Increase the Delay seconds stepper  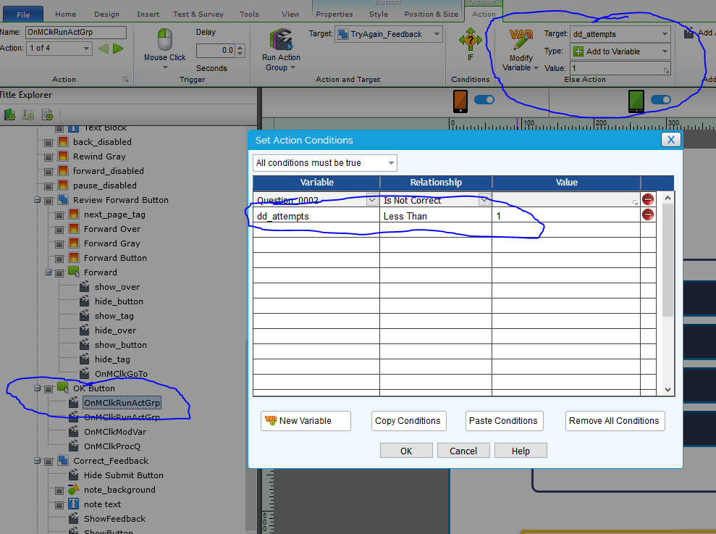240,47
